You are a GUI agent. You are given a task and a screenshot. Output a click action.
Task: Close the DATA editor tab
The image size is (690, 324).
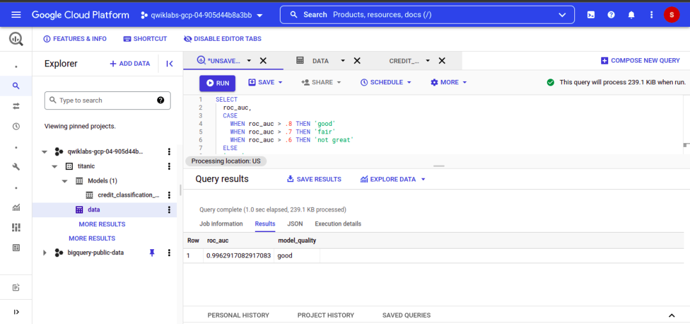coord(357,61)
